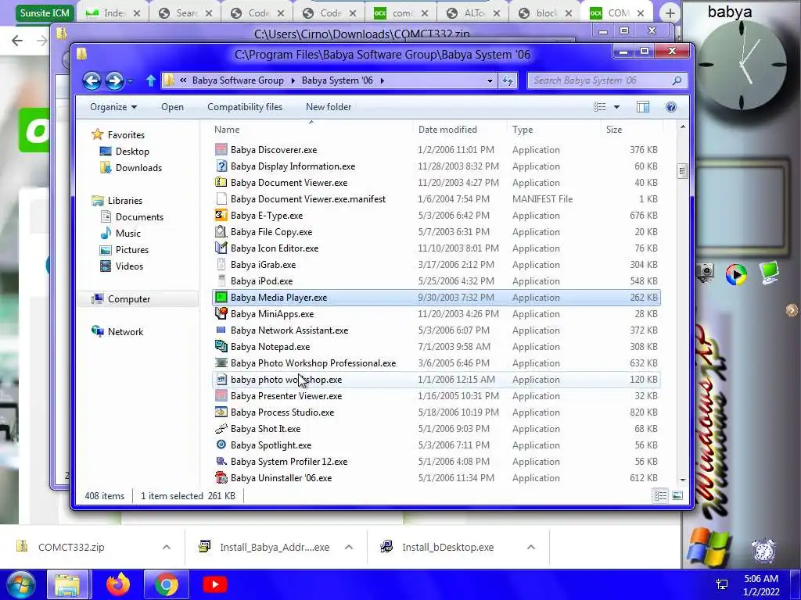Click the New folder button

tap(329, 106)
